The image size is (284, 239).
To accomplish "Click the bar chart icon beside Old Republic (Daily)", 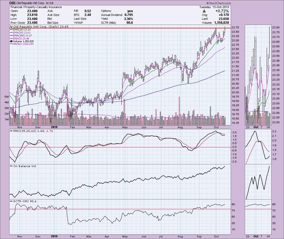I will (11, 27).
